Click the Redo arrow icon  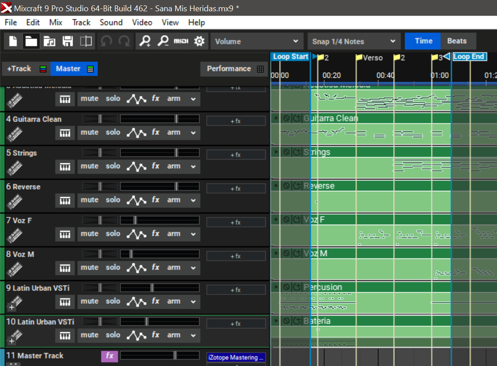click(x=124, y=41)
